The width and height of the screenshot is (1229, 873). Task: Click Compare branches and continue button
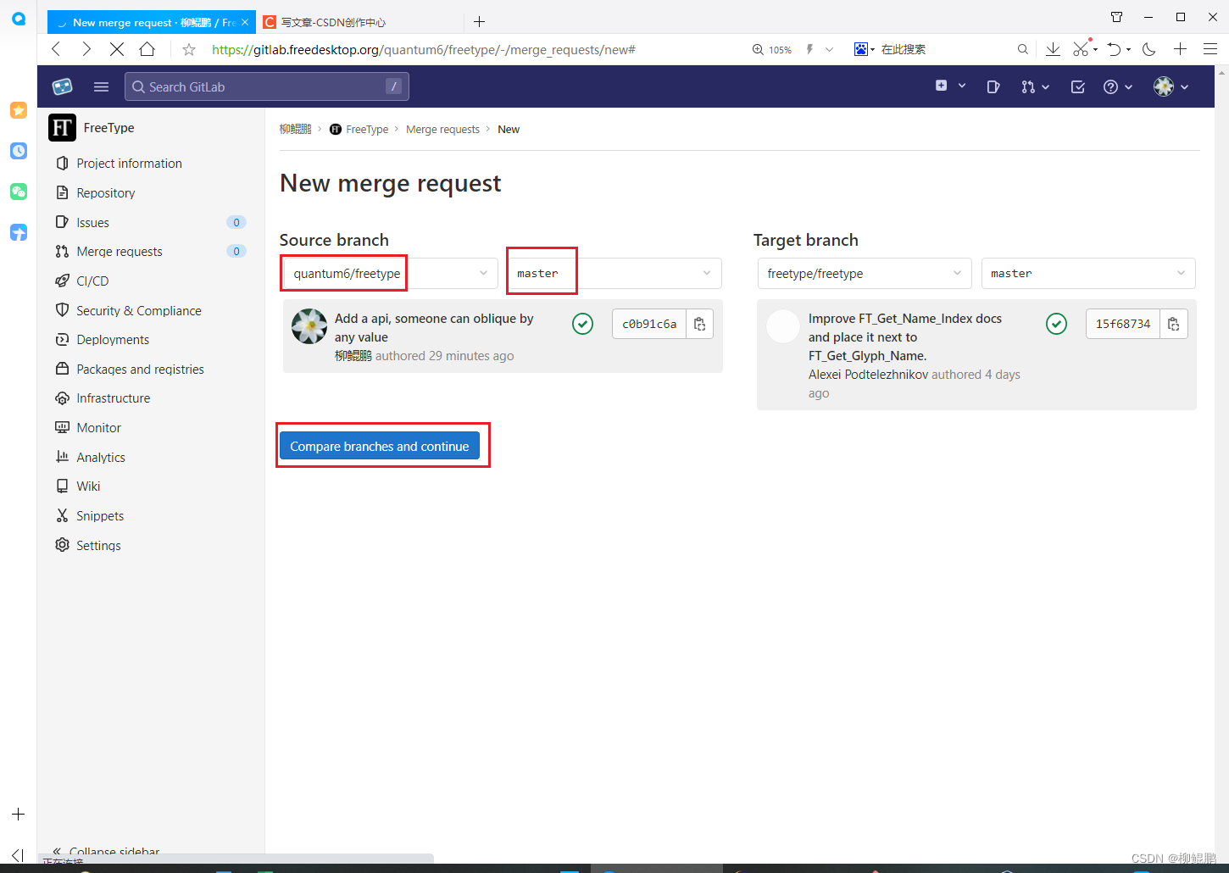380,446
